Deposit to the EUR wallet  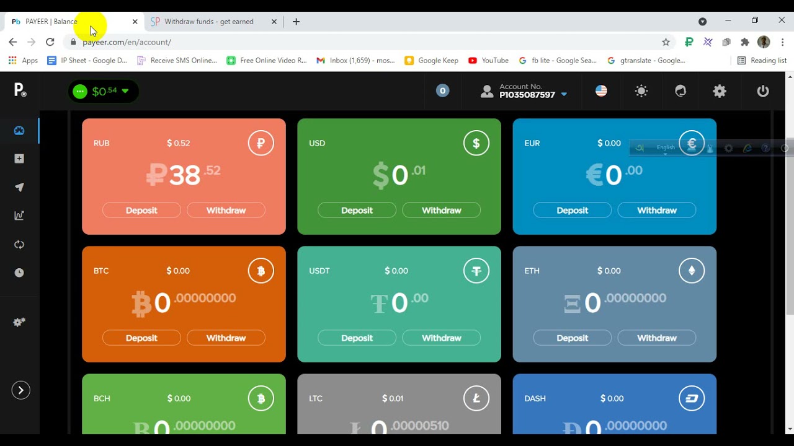tap(572, 211)
